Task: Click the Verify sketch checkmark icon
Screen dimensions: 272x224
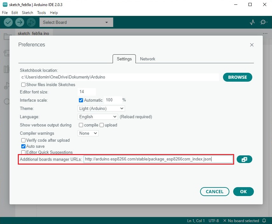Action: (8, 22)
